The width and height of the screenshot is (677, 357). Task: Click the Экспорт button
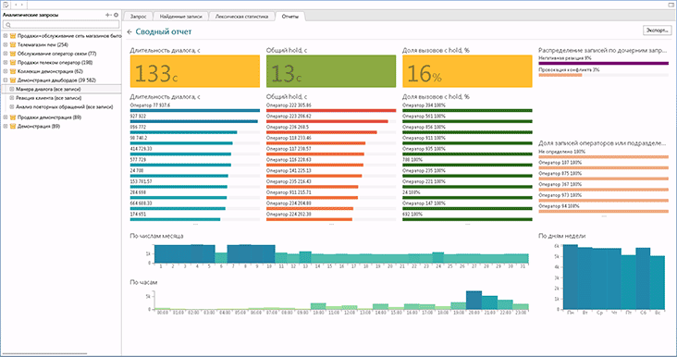click(658, 31)
